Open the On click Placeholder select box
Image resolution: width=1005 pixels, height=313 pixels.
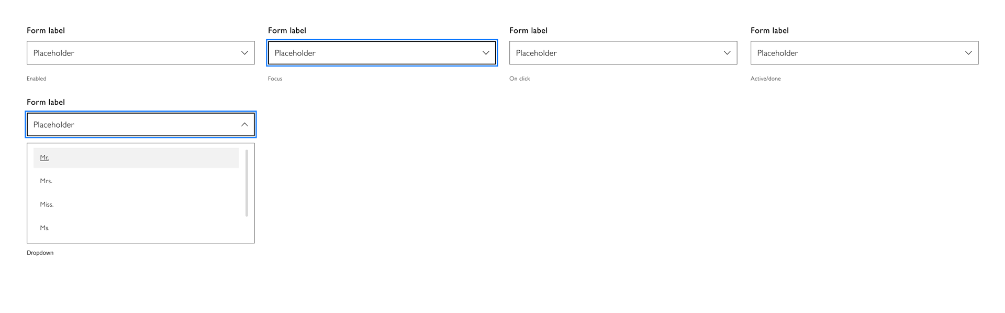click(x=623, y=53)
